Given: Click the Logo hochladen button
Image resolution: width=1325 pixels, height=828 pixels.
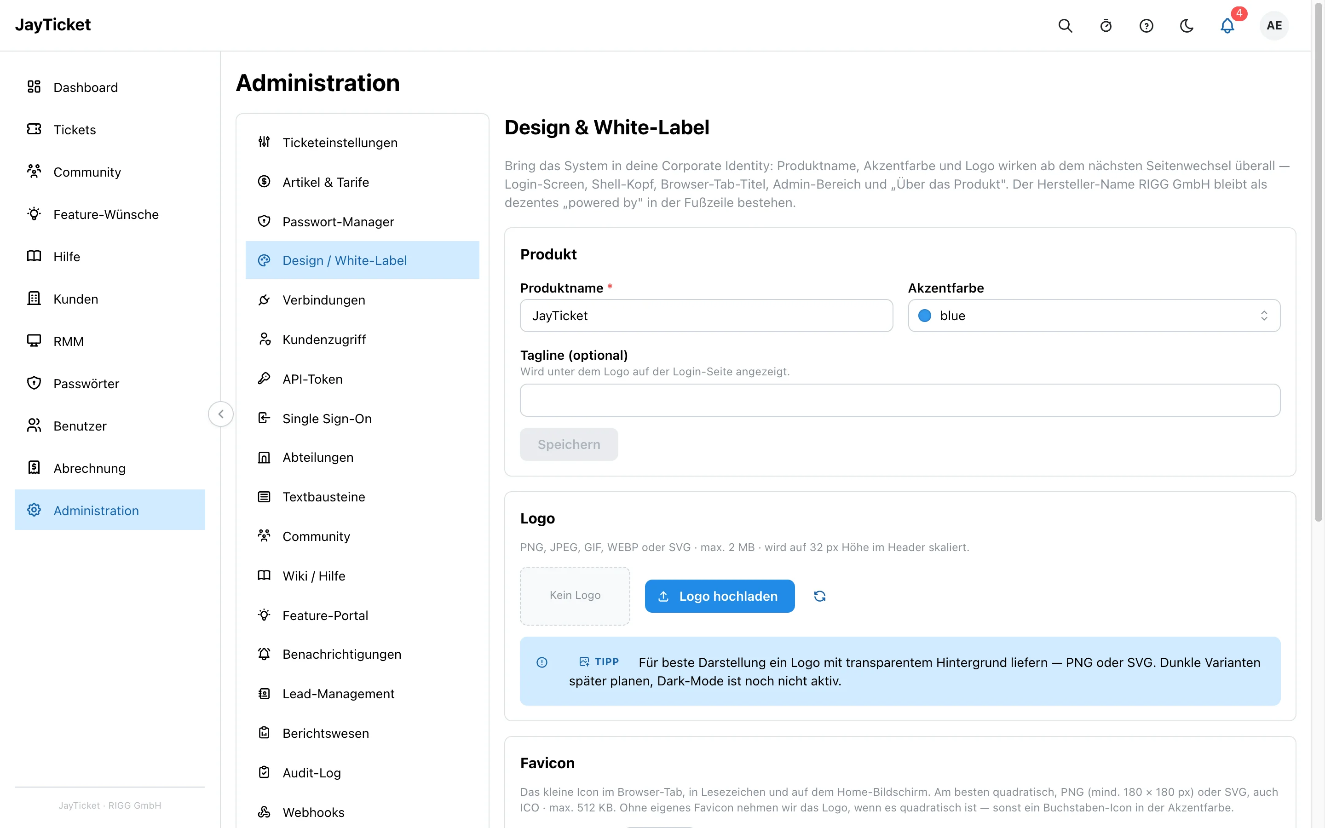Looking at the screenshot, I should coord(720,596).
